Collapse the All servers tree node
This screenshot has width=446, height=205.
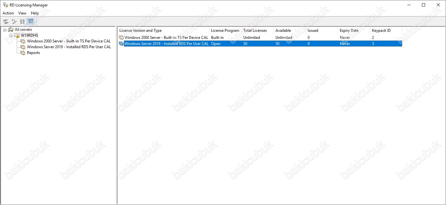click(x=5, y=30)
